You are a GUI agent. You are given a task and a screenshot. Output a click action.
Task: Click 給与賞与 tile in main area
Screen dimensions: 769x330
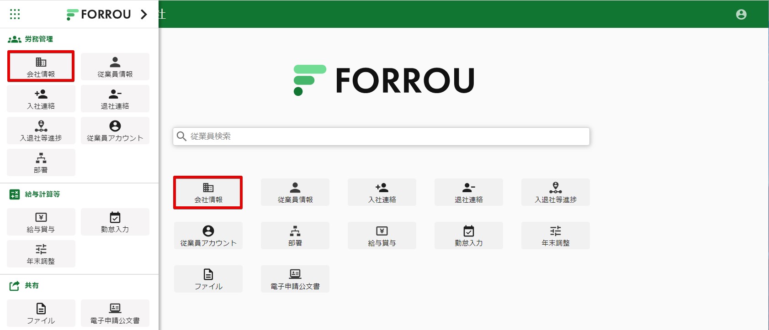[382, 236]
